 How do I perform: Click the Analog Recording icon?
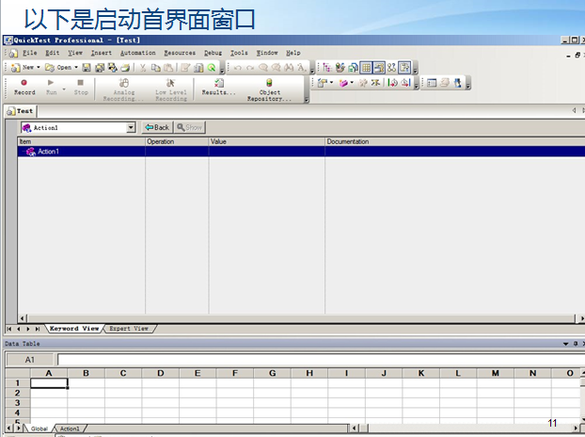[x=123, y=89]
